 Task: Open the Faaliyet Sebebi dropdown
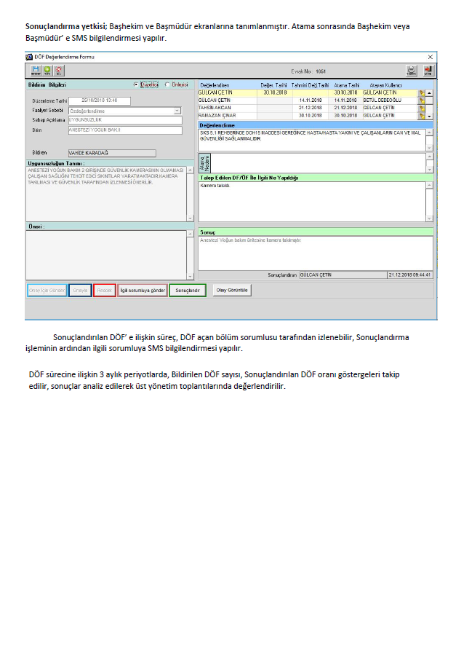177,111
